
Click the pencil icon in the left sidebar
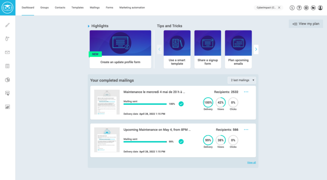point(7,25)
